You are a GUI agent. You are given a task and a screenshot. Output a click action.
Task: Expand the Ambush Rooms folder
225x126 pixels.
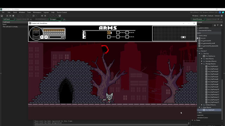coord(201,105)
